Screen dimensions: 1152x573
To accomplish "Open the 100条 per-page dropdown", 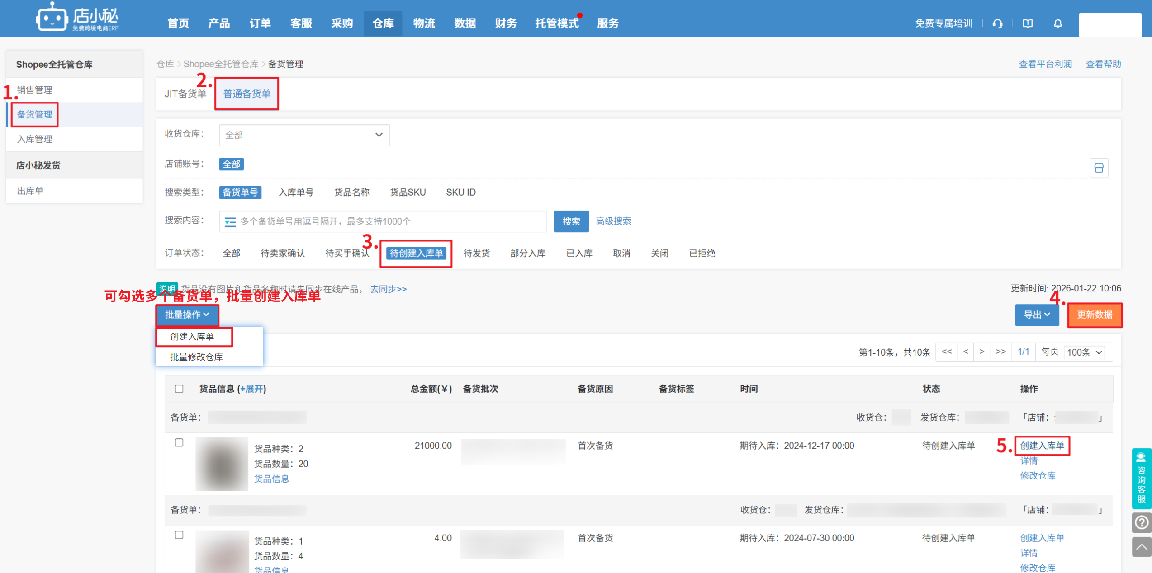I will [1084, 352].
